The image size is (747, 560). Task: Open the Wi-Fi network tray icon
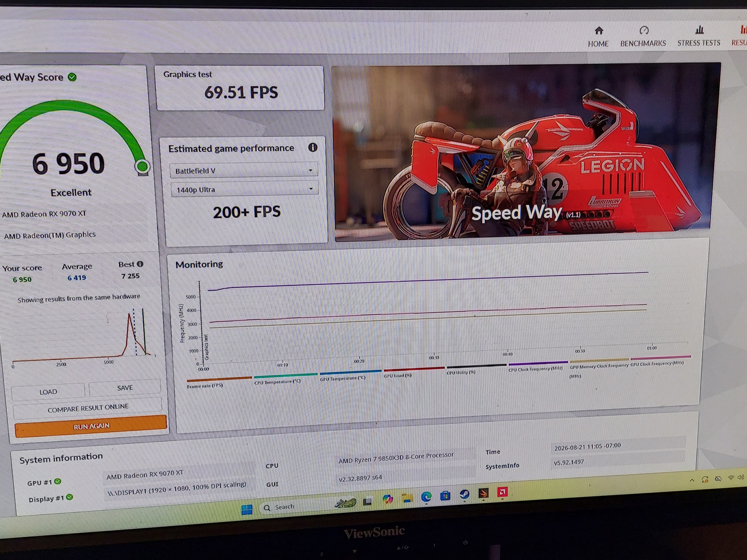point(731,478)
